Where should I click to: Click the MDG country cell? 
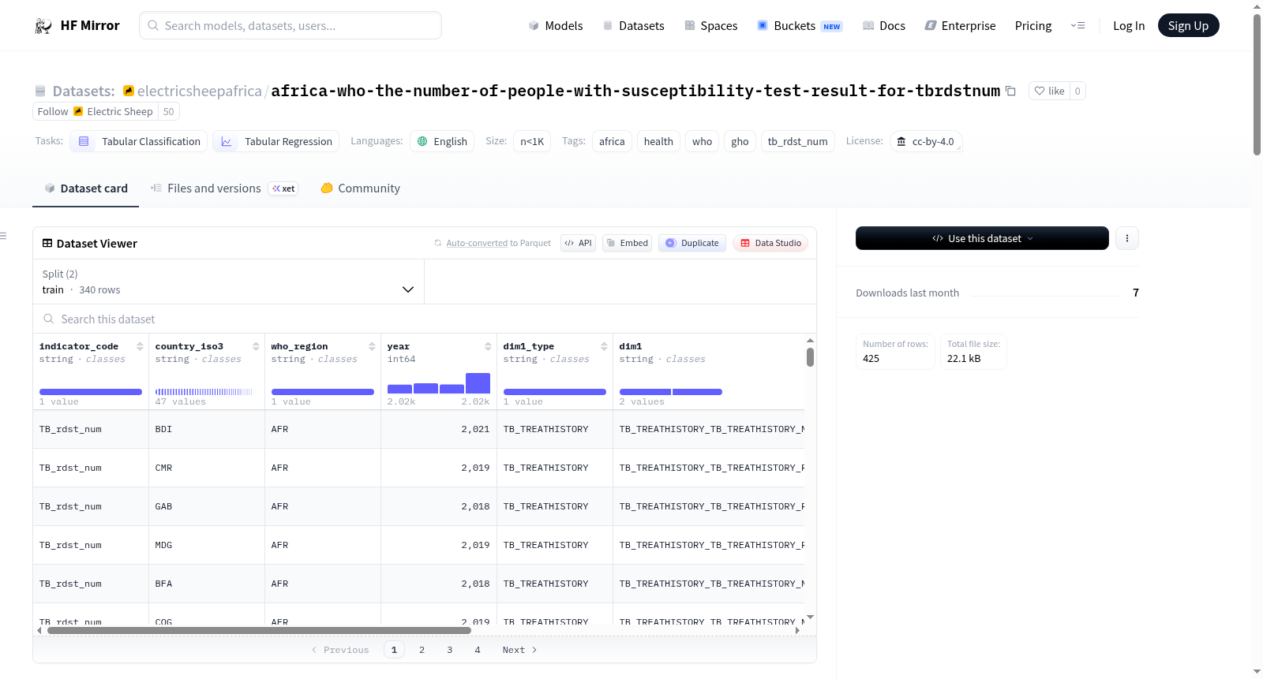(x=207, y=546)
